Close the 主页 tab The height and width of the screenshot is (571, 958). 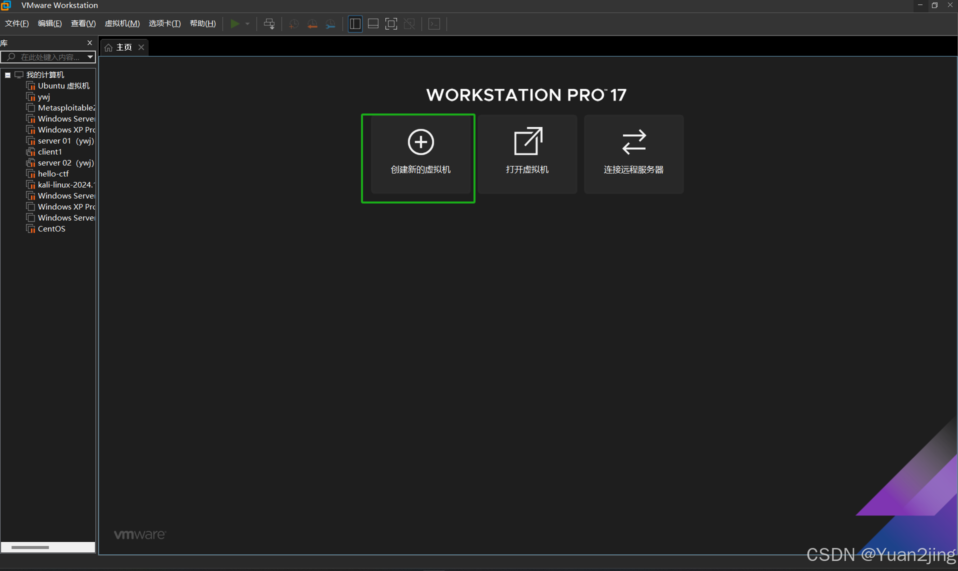coord(141,47)
